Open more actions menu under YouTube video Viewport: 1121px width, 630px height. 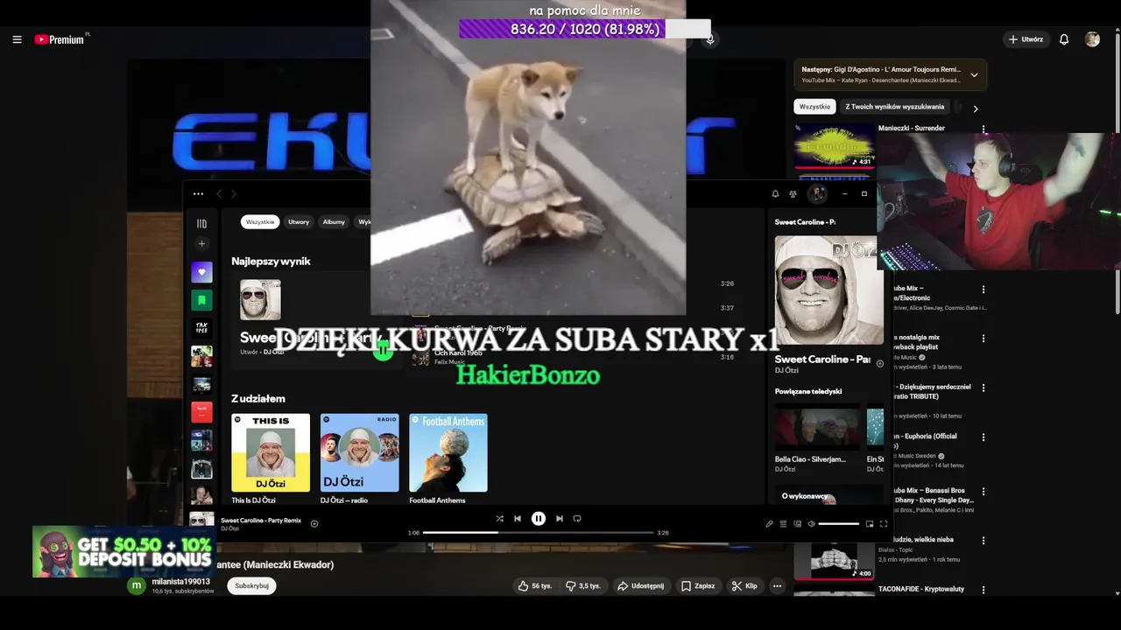point(777,586)
